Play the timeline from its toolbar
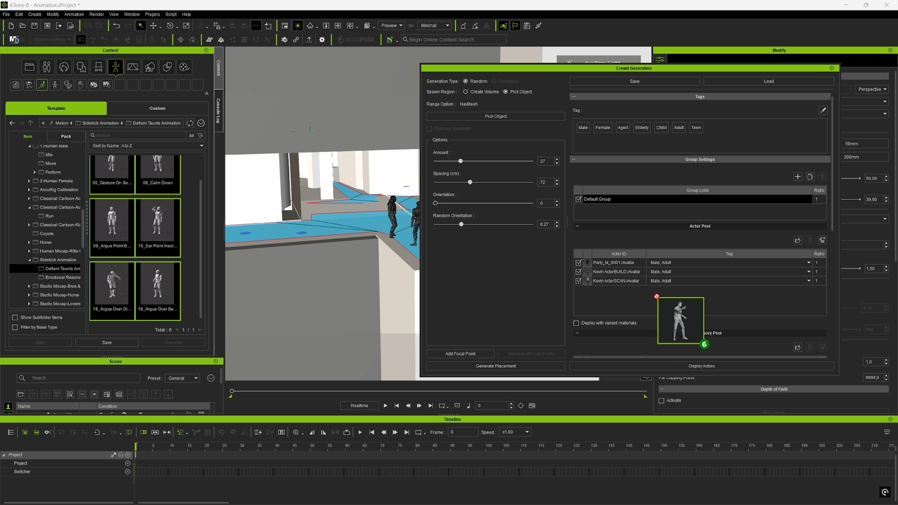 [x=360, y=432]
